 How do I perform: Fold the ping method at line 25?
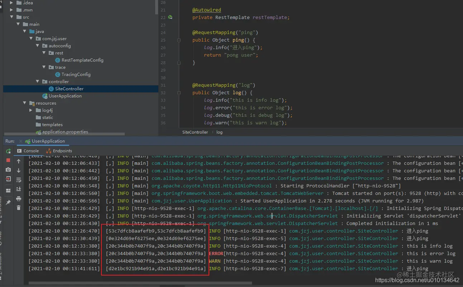click(179, 40)
